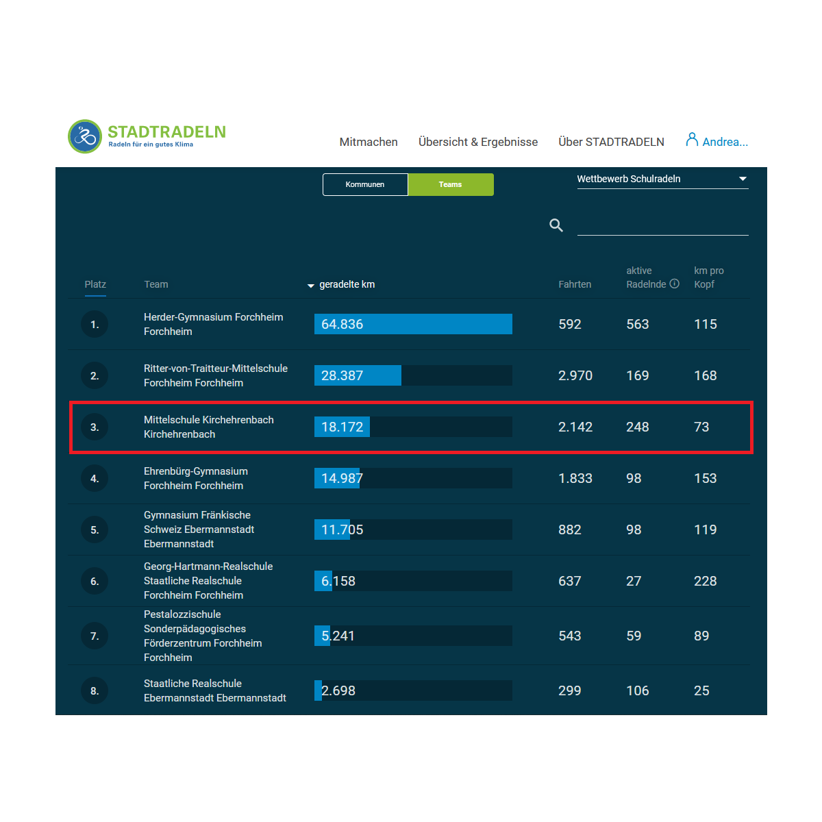
Task: Open the Über STADTRADELN menu
Action: click(611, 142)
